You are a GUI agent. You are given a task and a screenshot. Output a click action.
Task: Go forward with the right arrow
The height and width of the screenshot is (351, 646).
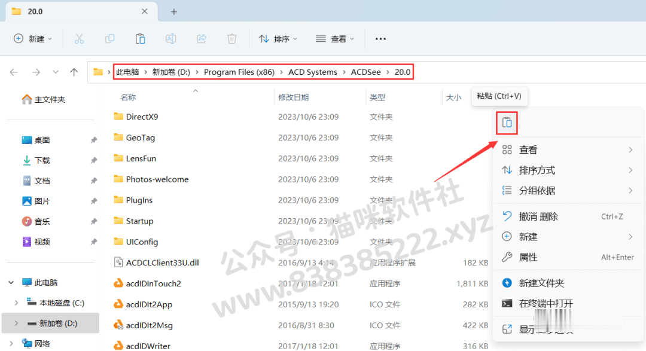coord(36,72)
